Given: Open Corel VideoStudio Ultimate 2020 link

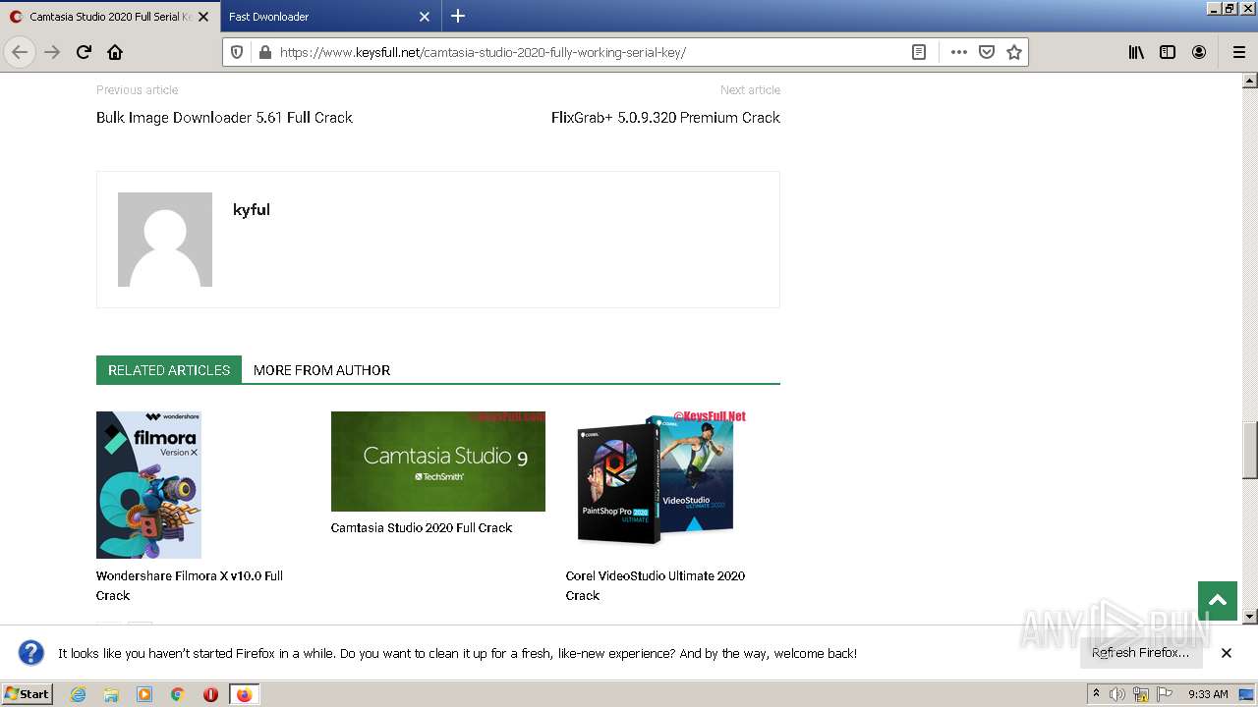Looking at the screenshot, I should [x=656, y=585].
